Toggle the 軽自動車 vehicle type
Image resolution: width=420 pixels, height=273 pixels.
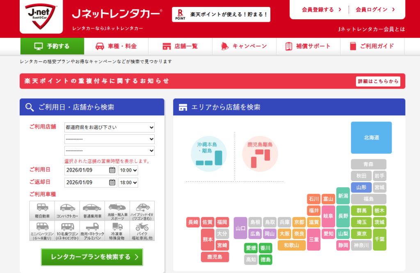(x=42, y=210)
